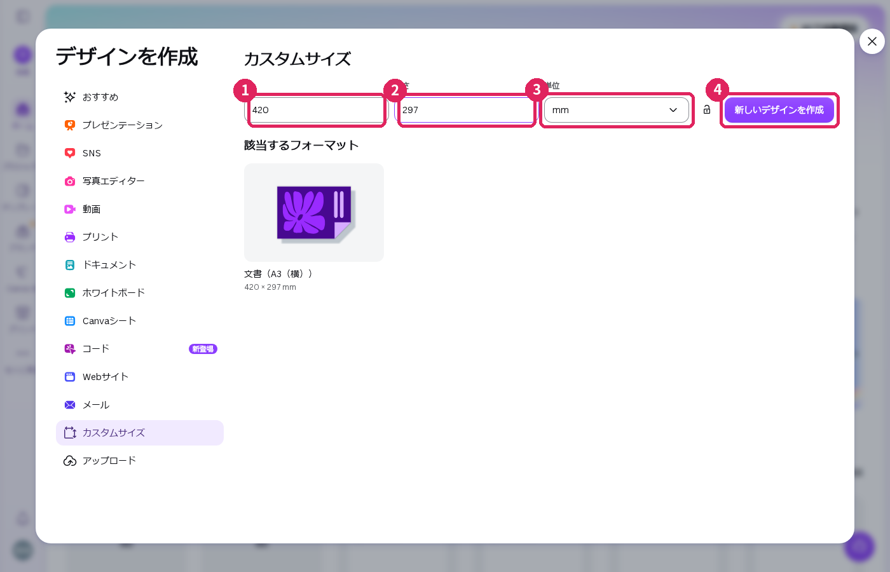Click the SNS heart icon
This screenshot has width=890, height=572.
(x=70, y=153)
